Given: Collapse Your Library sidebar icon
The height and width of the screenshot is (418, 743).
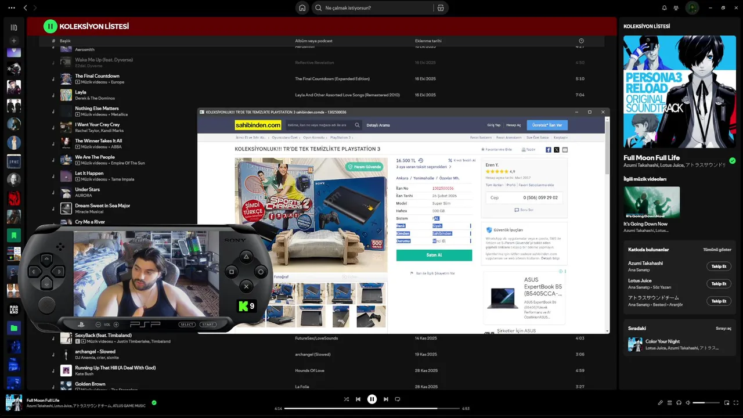Looking at the screenshot, I should tap(14, 27).
